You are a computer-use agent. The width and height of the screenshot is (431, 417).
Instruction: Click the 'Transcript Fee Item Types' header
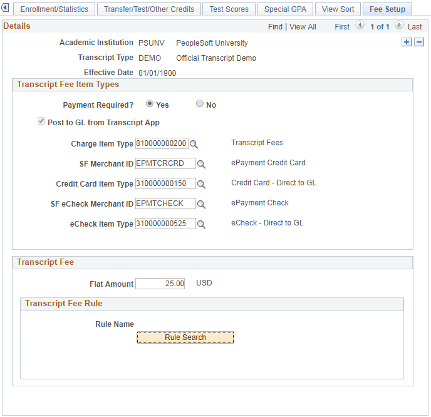tap(68, 85)
